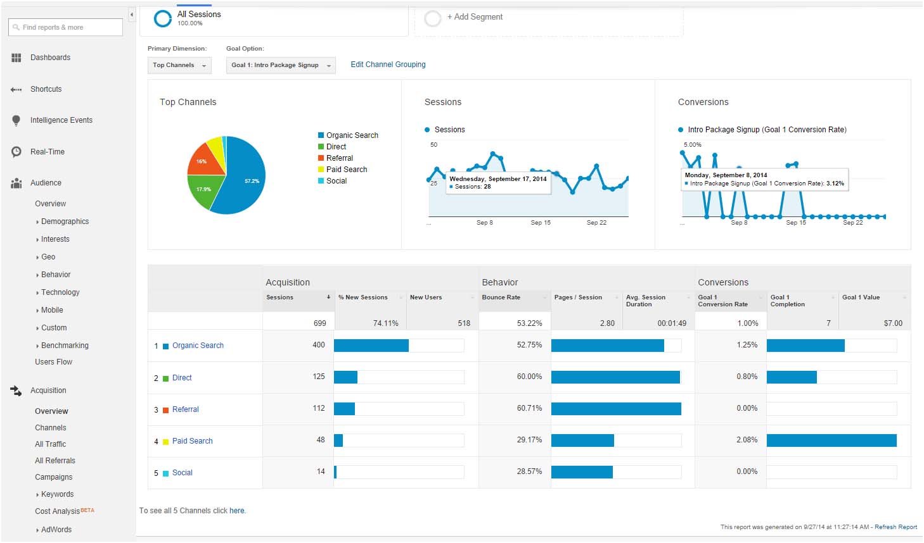Click the Refresh Report link
924x543 pixels.
895,527
